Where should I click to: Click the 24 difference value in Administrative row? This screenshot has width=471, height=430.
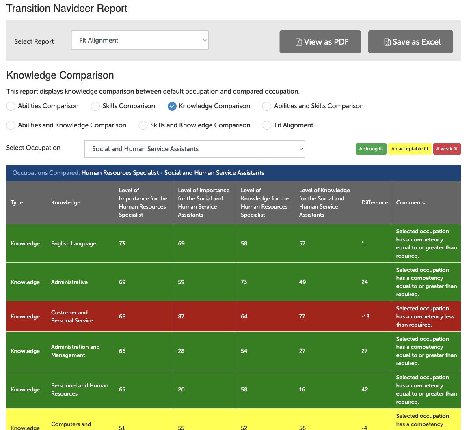point(365,282)
